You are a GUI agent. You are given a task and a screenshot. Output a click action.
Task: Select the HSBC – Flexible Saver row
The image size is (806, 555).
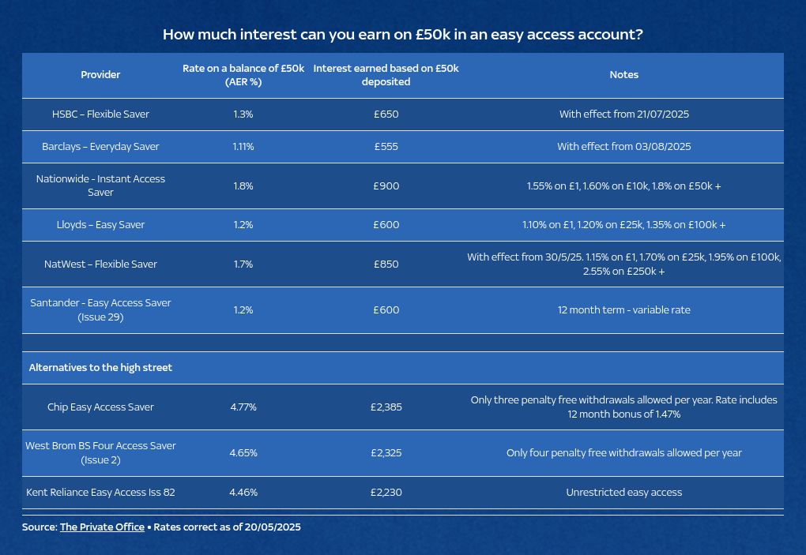[403, 114]
